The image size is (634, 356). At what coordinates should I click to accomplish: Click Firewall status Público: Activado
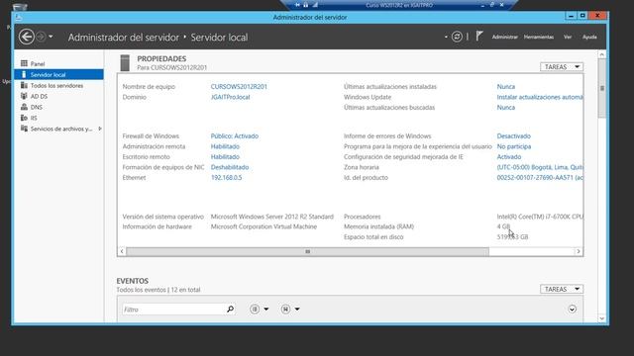click(235, 136)
